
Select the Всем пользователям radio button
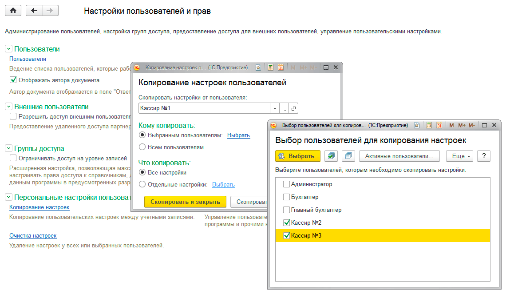tap(142, 147)
